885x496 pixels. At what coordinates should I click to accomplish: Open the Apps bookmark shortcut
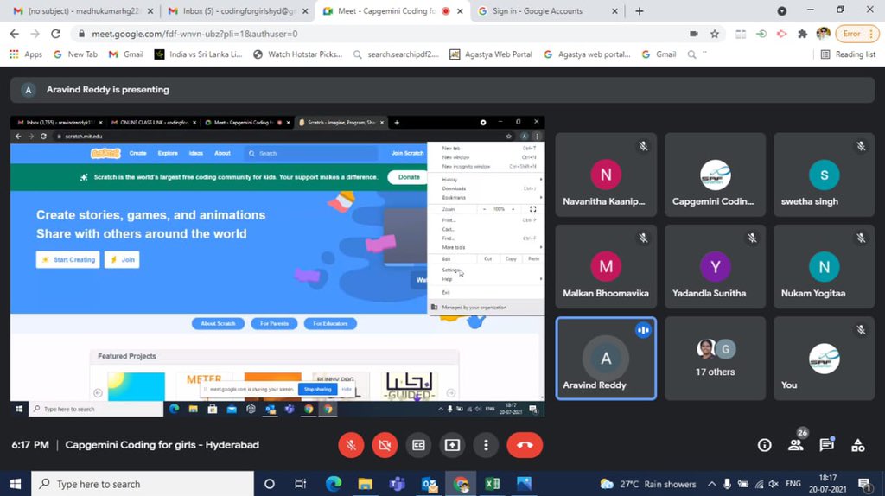point(26,54)
